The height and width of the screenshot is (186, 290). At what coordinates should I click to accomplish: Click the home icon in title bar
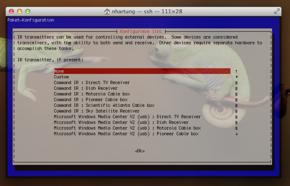(107, 12)
